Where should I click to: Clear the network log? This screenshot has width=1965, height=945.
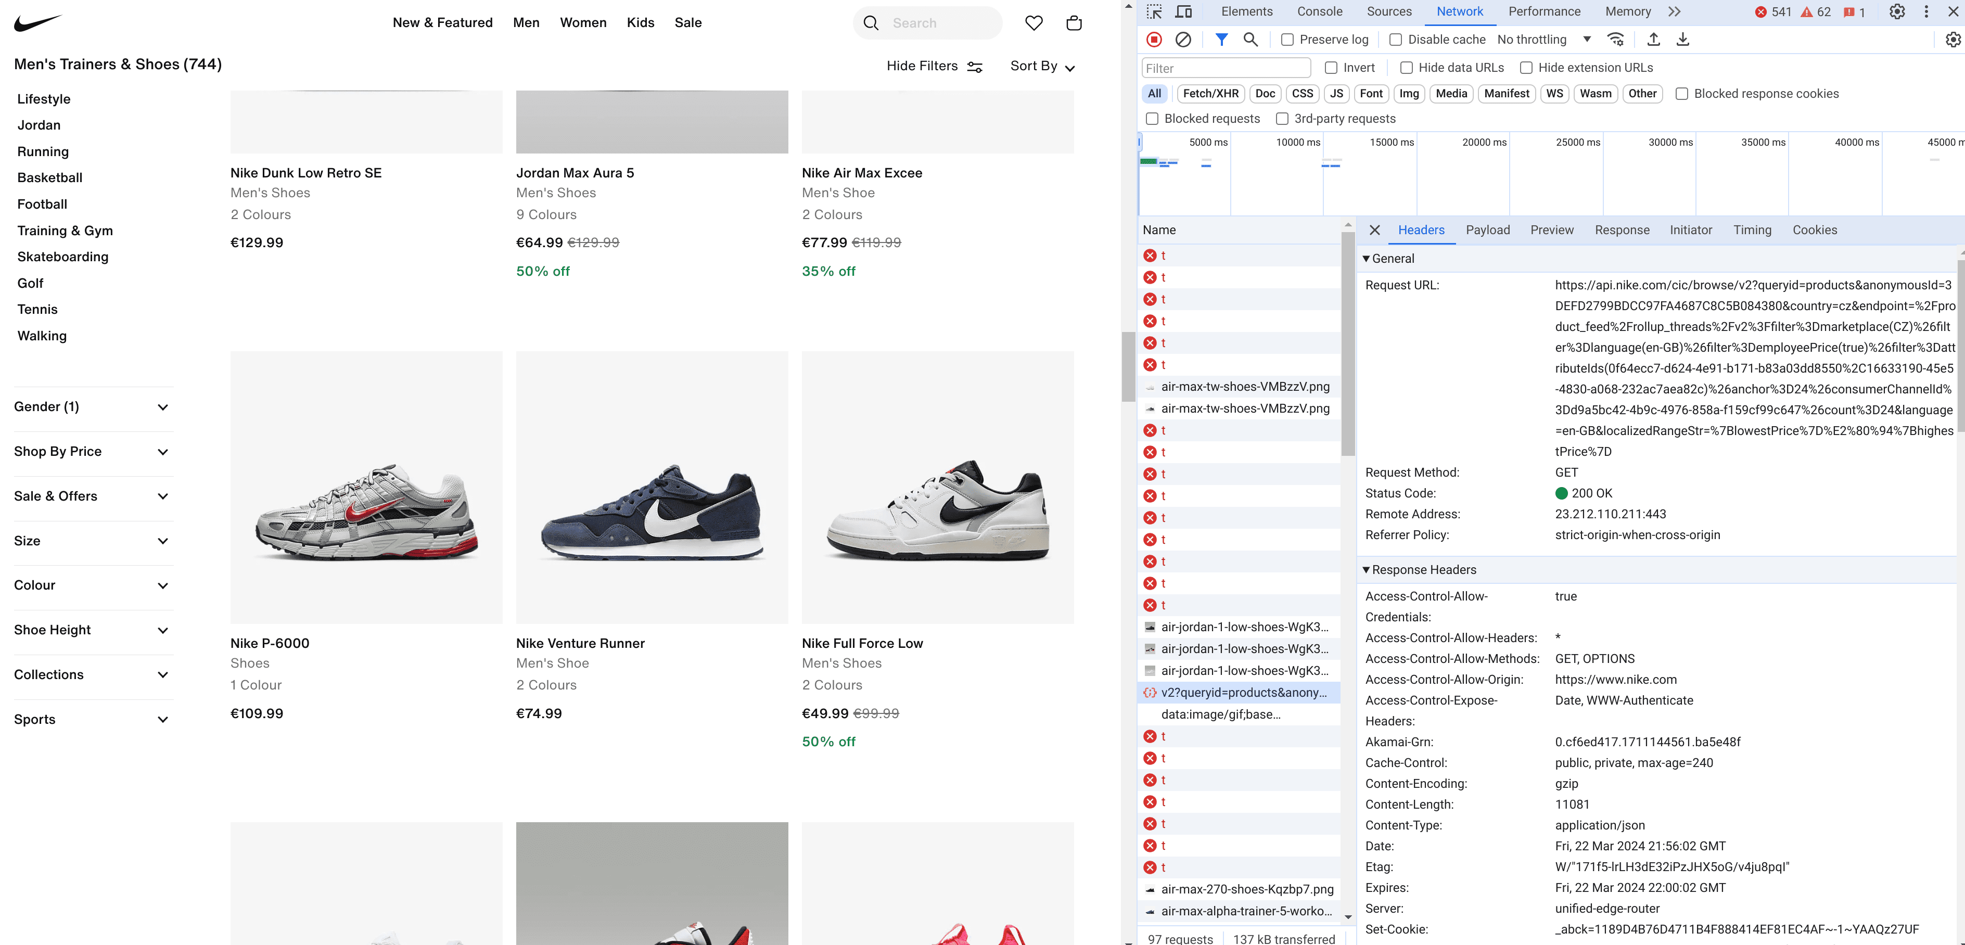tap(1183, 40)
